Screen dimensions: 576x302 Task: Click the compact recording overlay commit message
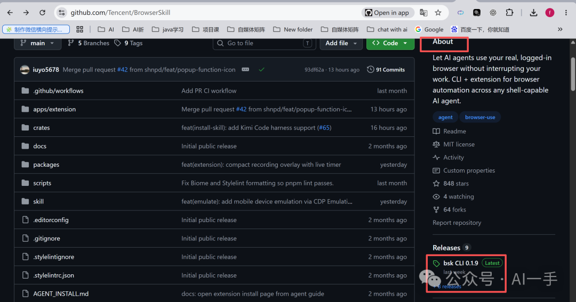coord(261,165)
